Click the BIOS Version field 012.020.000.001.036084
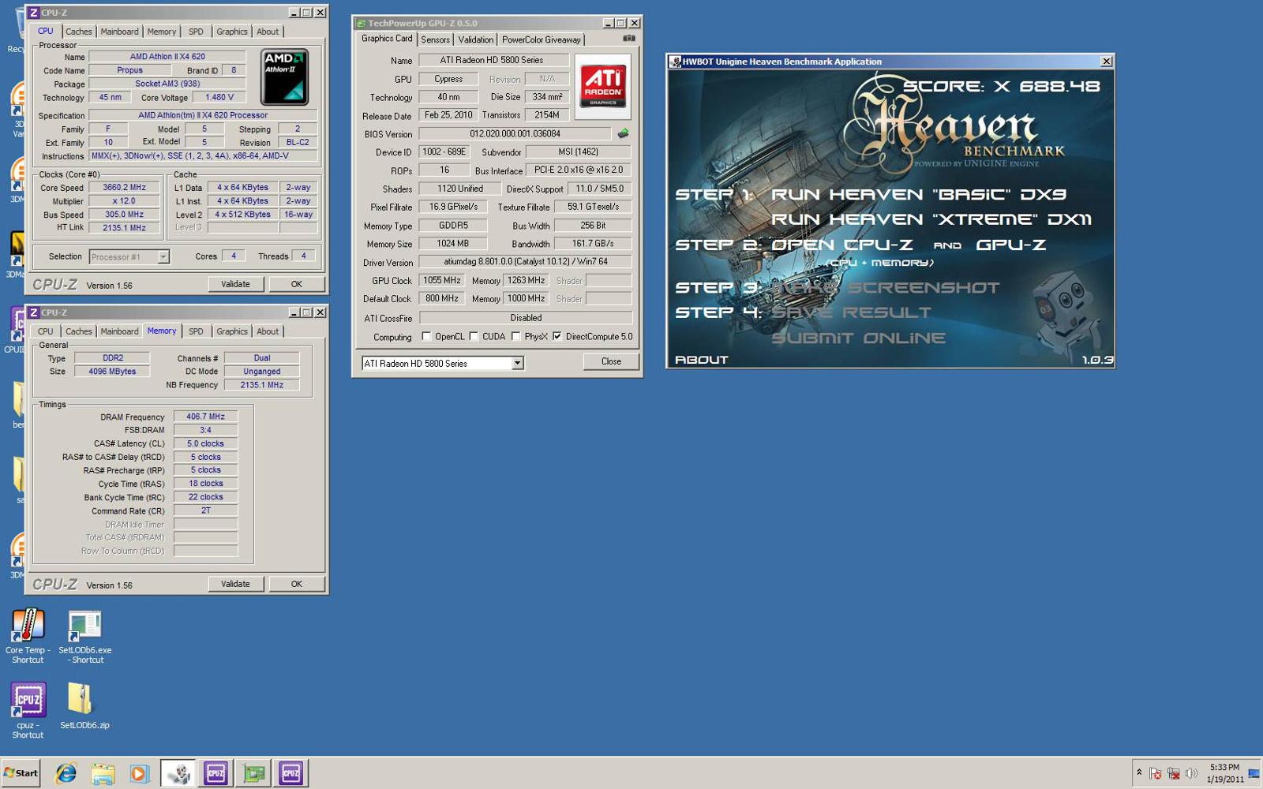The image size is (1263, 789). pyautogui.click(x=515, y=134)
